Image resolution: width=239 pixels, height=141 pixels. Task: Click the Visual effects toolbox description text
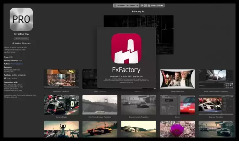(x=16, y=50)
